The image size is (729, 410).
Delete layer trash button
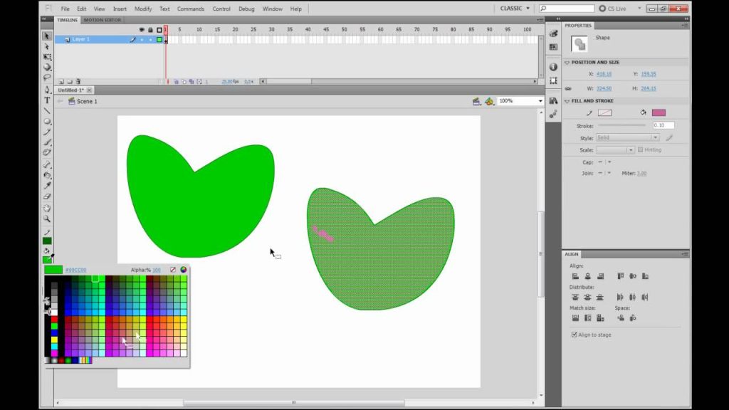click(78, 81)
